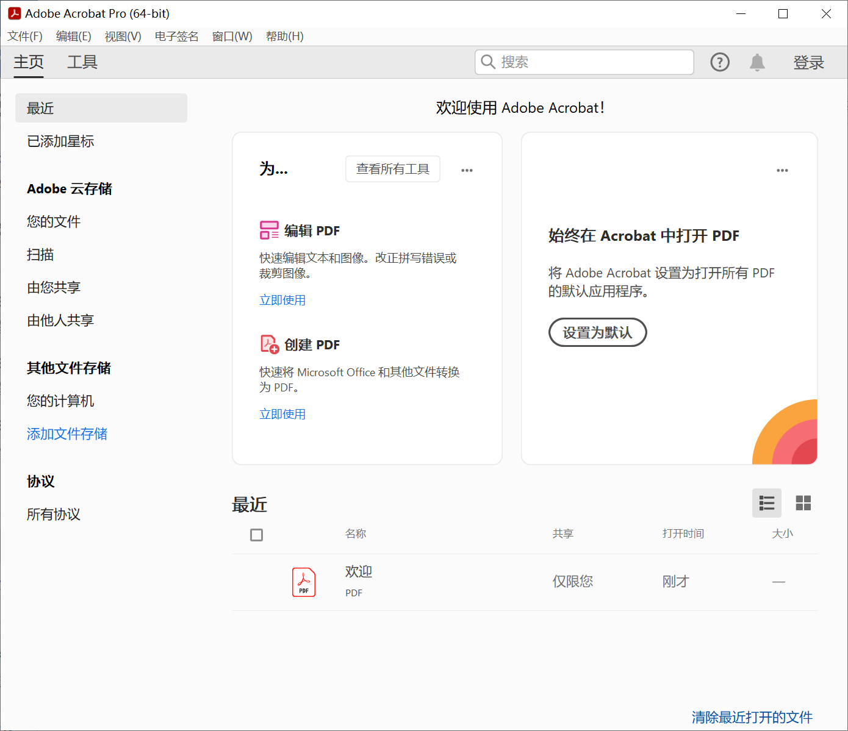Image resolution: width=848 pixels, height=731 pixels.
Task: Open the 窗口(W) menu
Action: 232,37
